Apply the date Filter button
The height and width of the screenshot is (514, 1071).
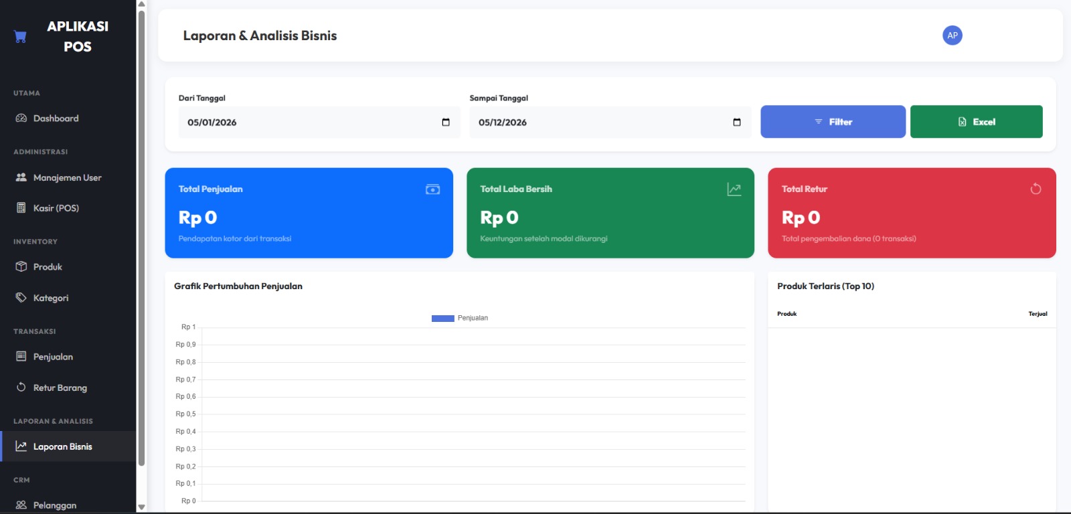pyautogui.click(x=833, y=121)
